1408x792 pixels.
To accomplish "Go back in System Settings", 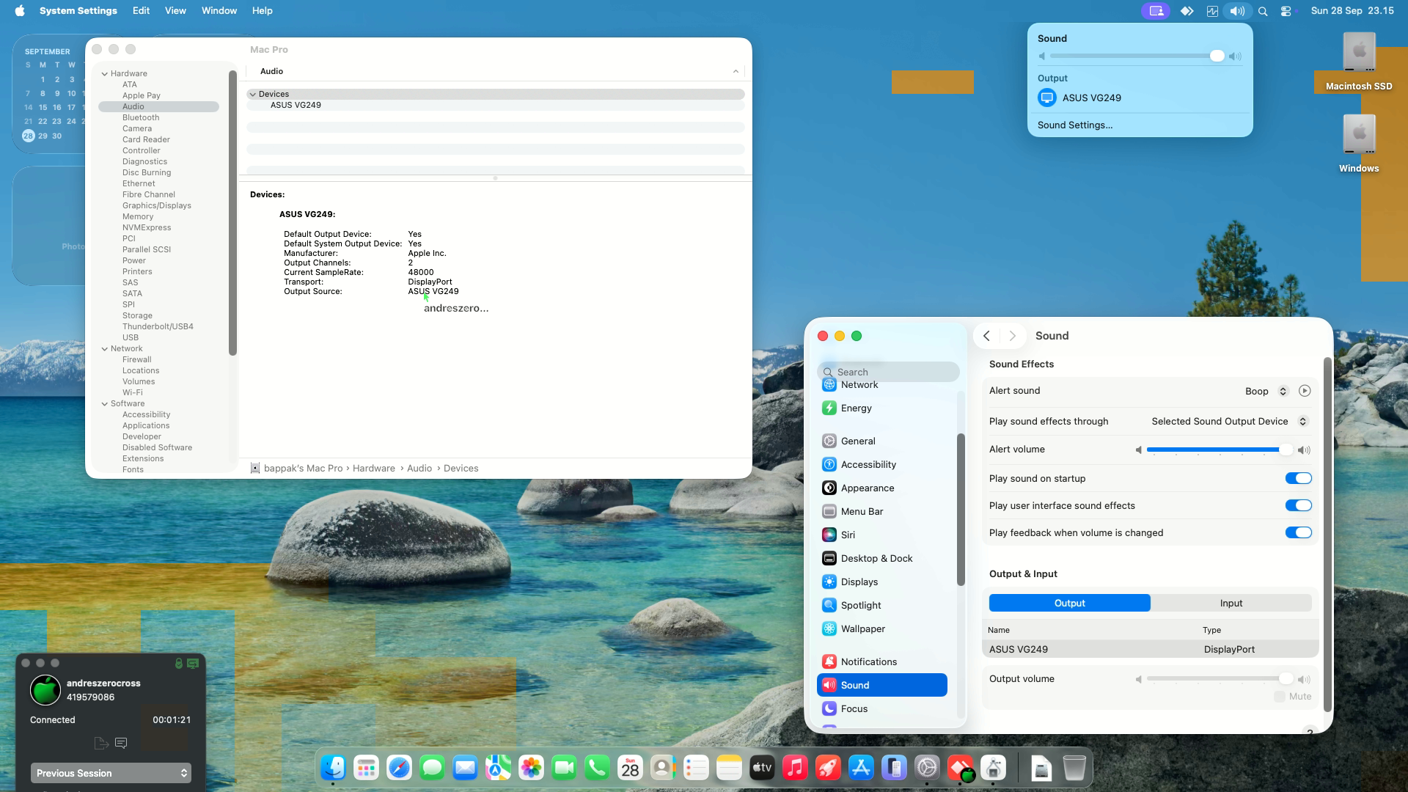I will pos(986,336).
